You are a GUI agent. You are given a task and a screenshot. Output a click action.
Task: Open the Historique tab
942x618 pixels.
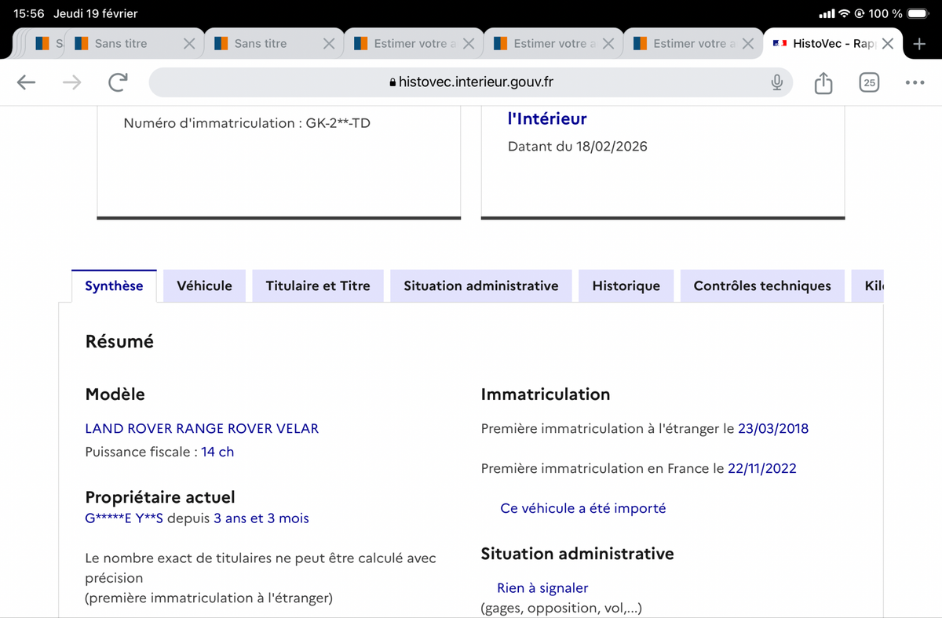pyautogui.click(x=626, y=285)
